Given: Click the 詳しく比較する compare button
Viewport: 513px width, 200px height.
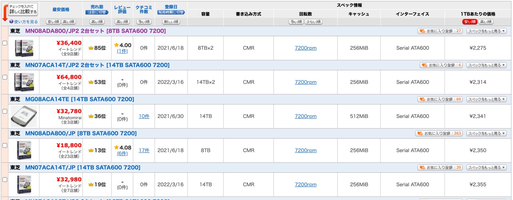Looking at the screenshot, I should click(23, 9).
